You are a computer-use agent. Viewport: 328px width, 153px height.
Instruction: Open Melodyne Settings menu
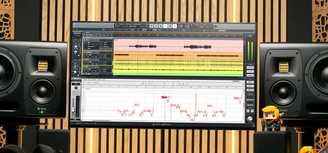tap(85, 80)
